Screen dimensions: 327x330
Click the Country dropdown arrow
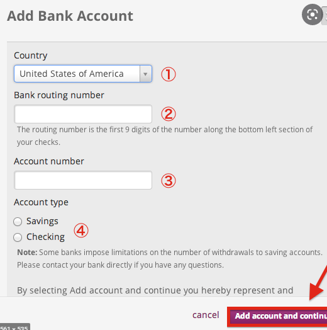[x=145, y=74]
